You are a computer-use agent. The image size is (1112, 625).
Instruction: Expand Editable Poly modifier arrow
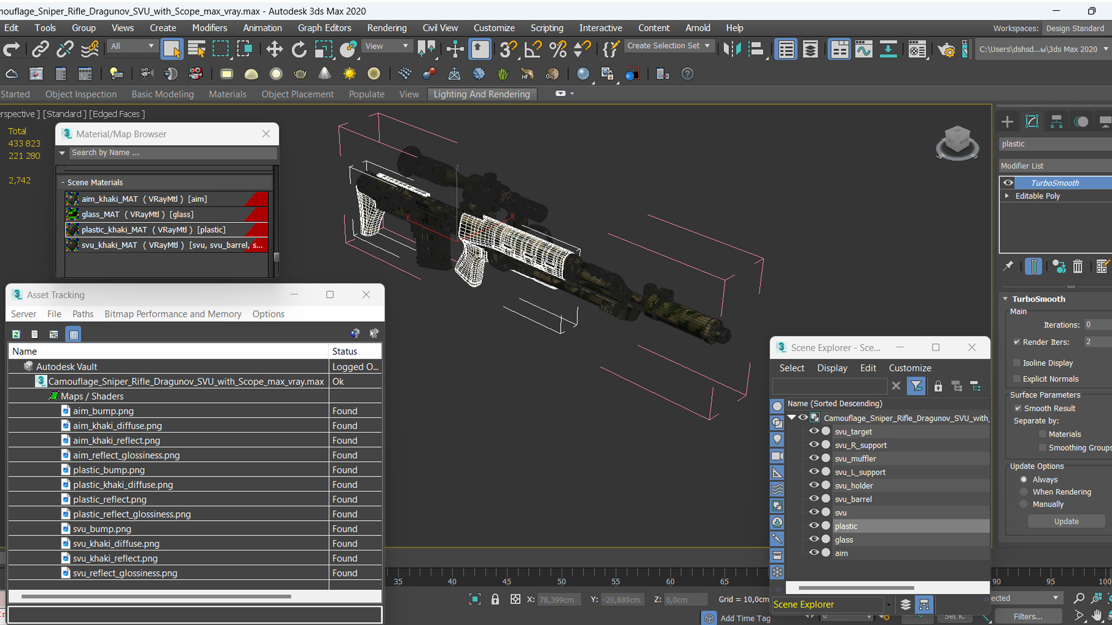(1007, 196)
